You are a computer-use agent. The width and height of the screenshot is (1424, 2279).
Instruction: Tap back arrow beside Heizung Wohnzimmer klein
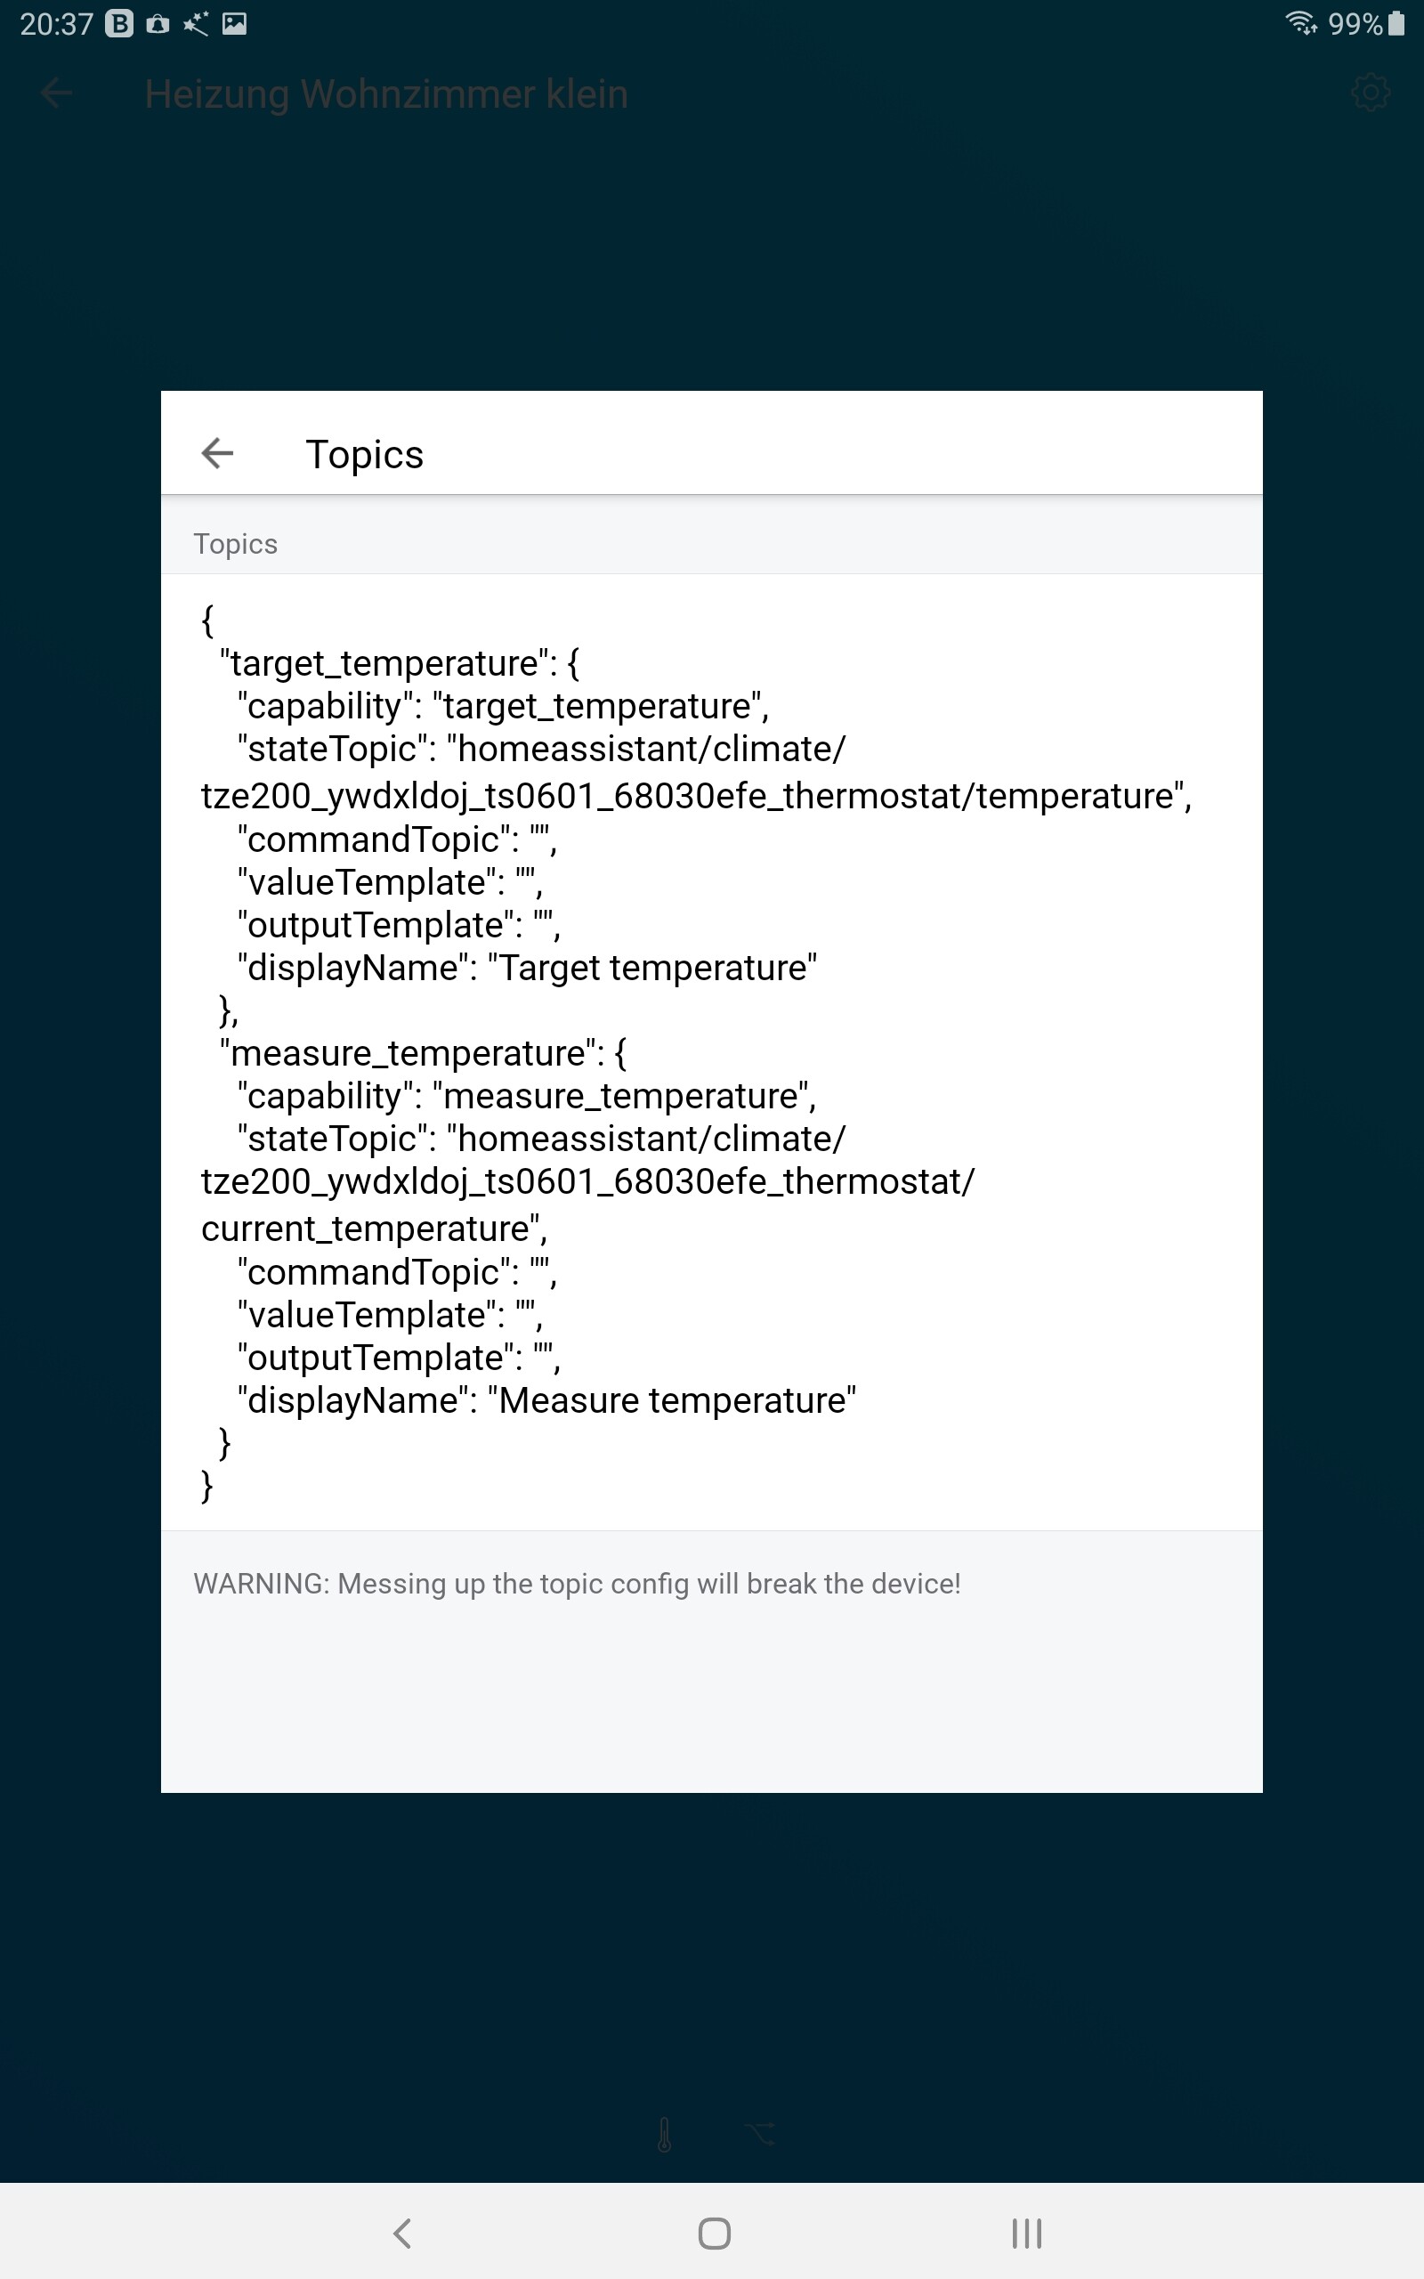pyautogui.click(x=56, y=93)
